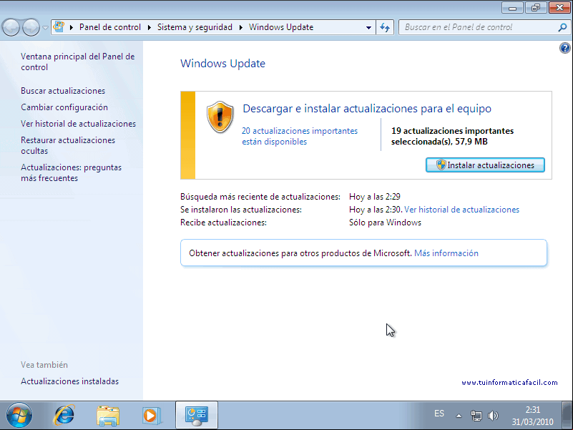The height and width of the screenshot is (430, 573).
Task: Open Ver historial de actualizaciones in sidebar
Action: pos(78,124)
